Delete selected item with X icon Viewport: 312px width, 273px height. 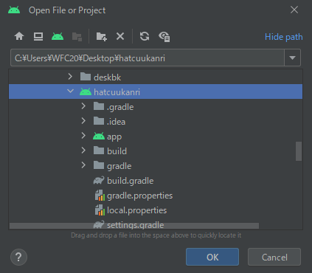(x=120, y=36)
